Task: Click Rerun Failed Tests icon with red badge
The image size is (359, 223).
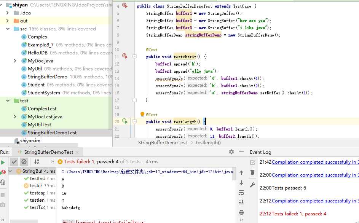Action: (x=3, y=172)
